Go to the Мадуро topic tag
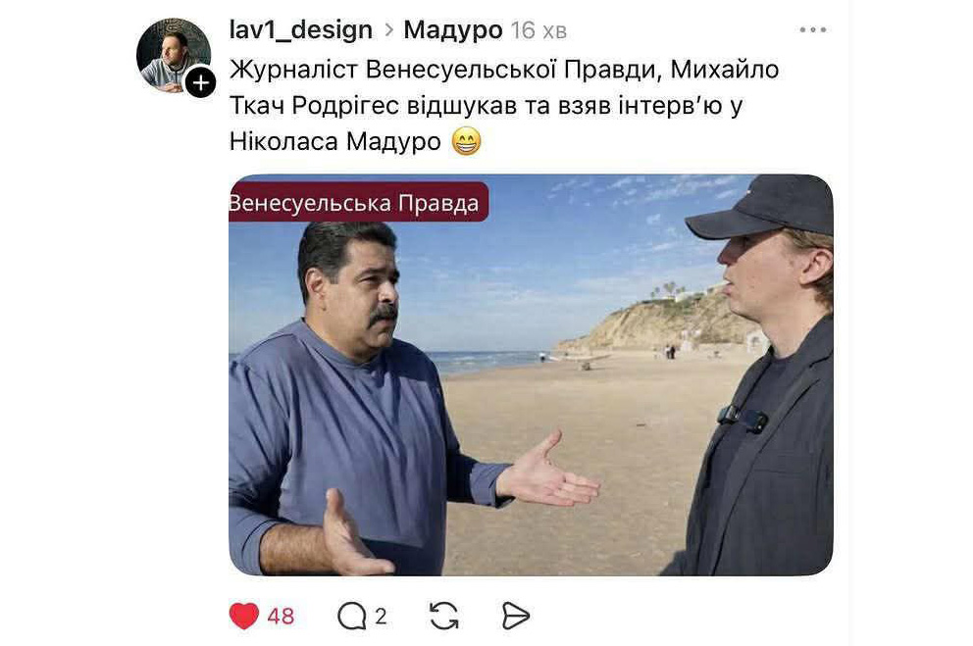973x646 pixels. (x=453, y=29)
